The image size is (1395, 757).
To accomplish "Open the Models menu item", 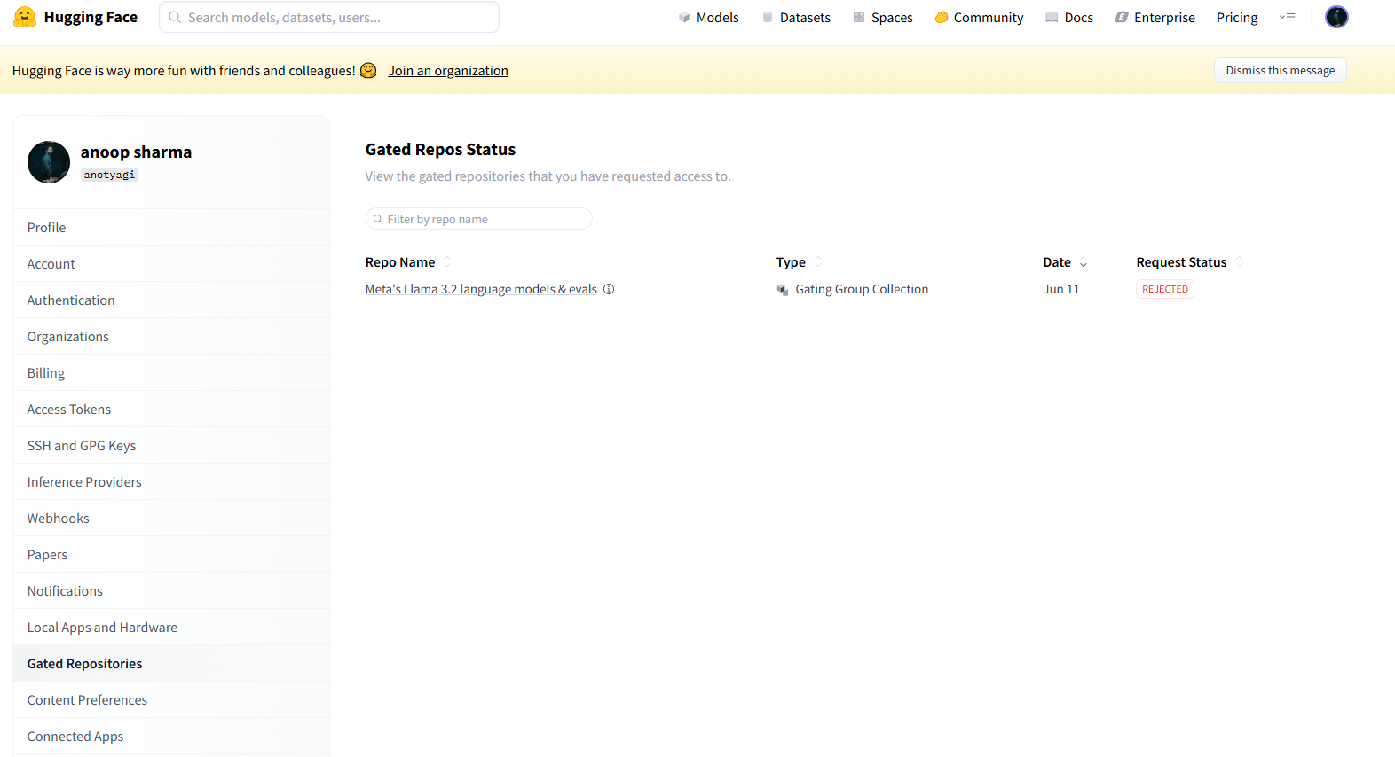I will 709,18.
